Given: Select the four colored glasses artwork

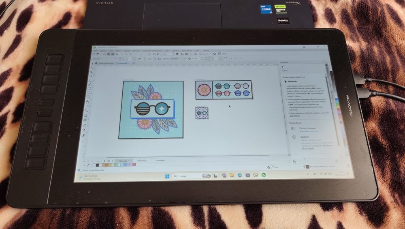Looking at the screenshot, I should click(x=232, y=90).
